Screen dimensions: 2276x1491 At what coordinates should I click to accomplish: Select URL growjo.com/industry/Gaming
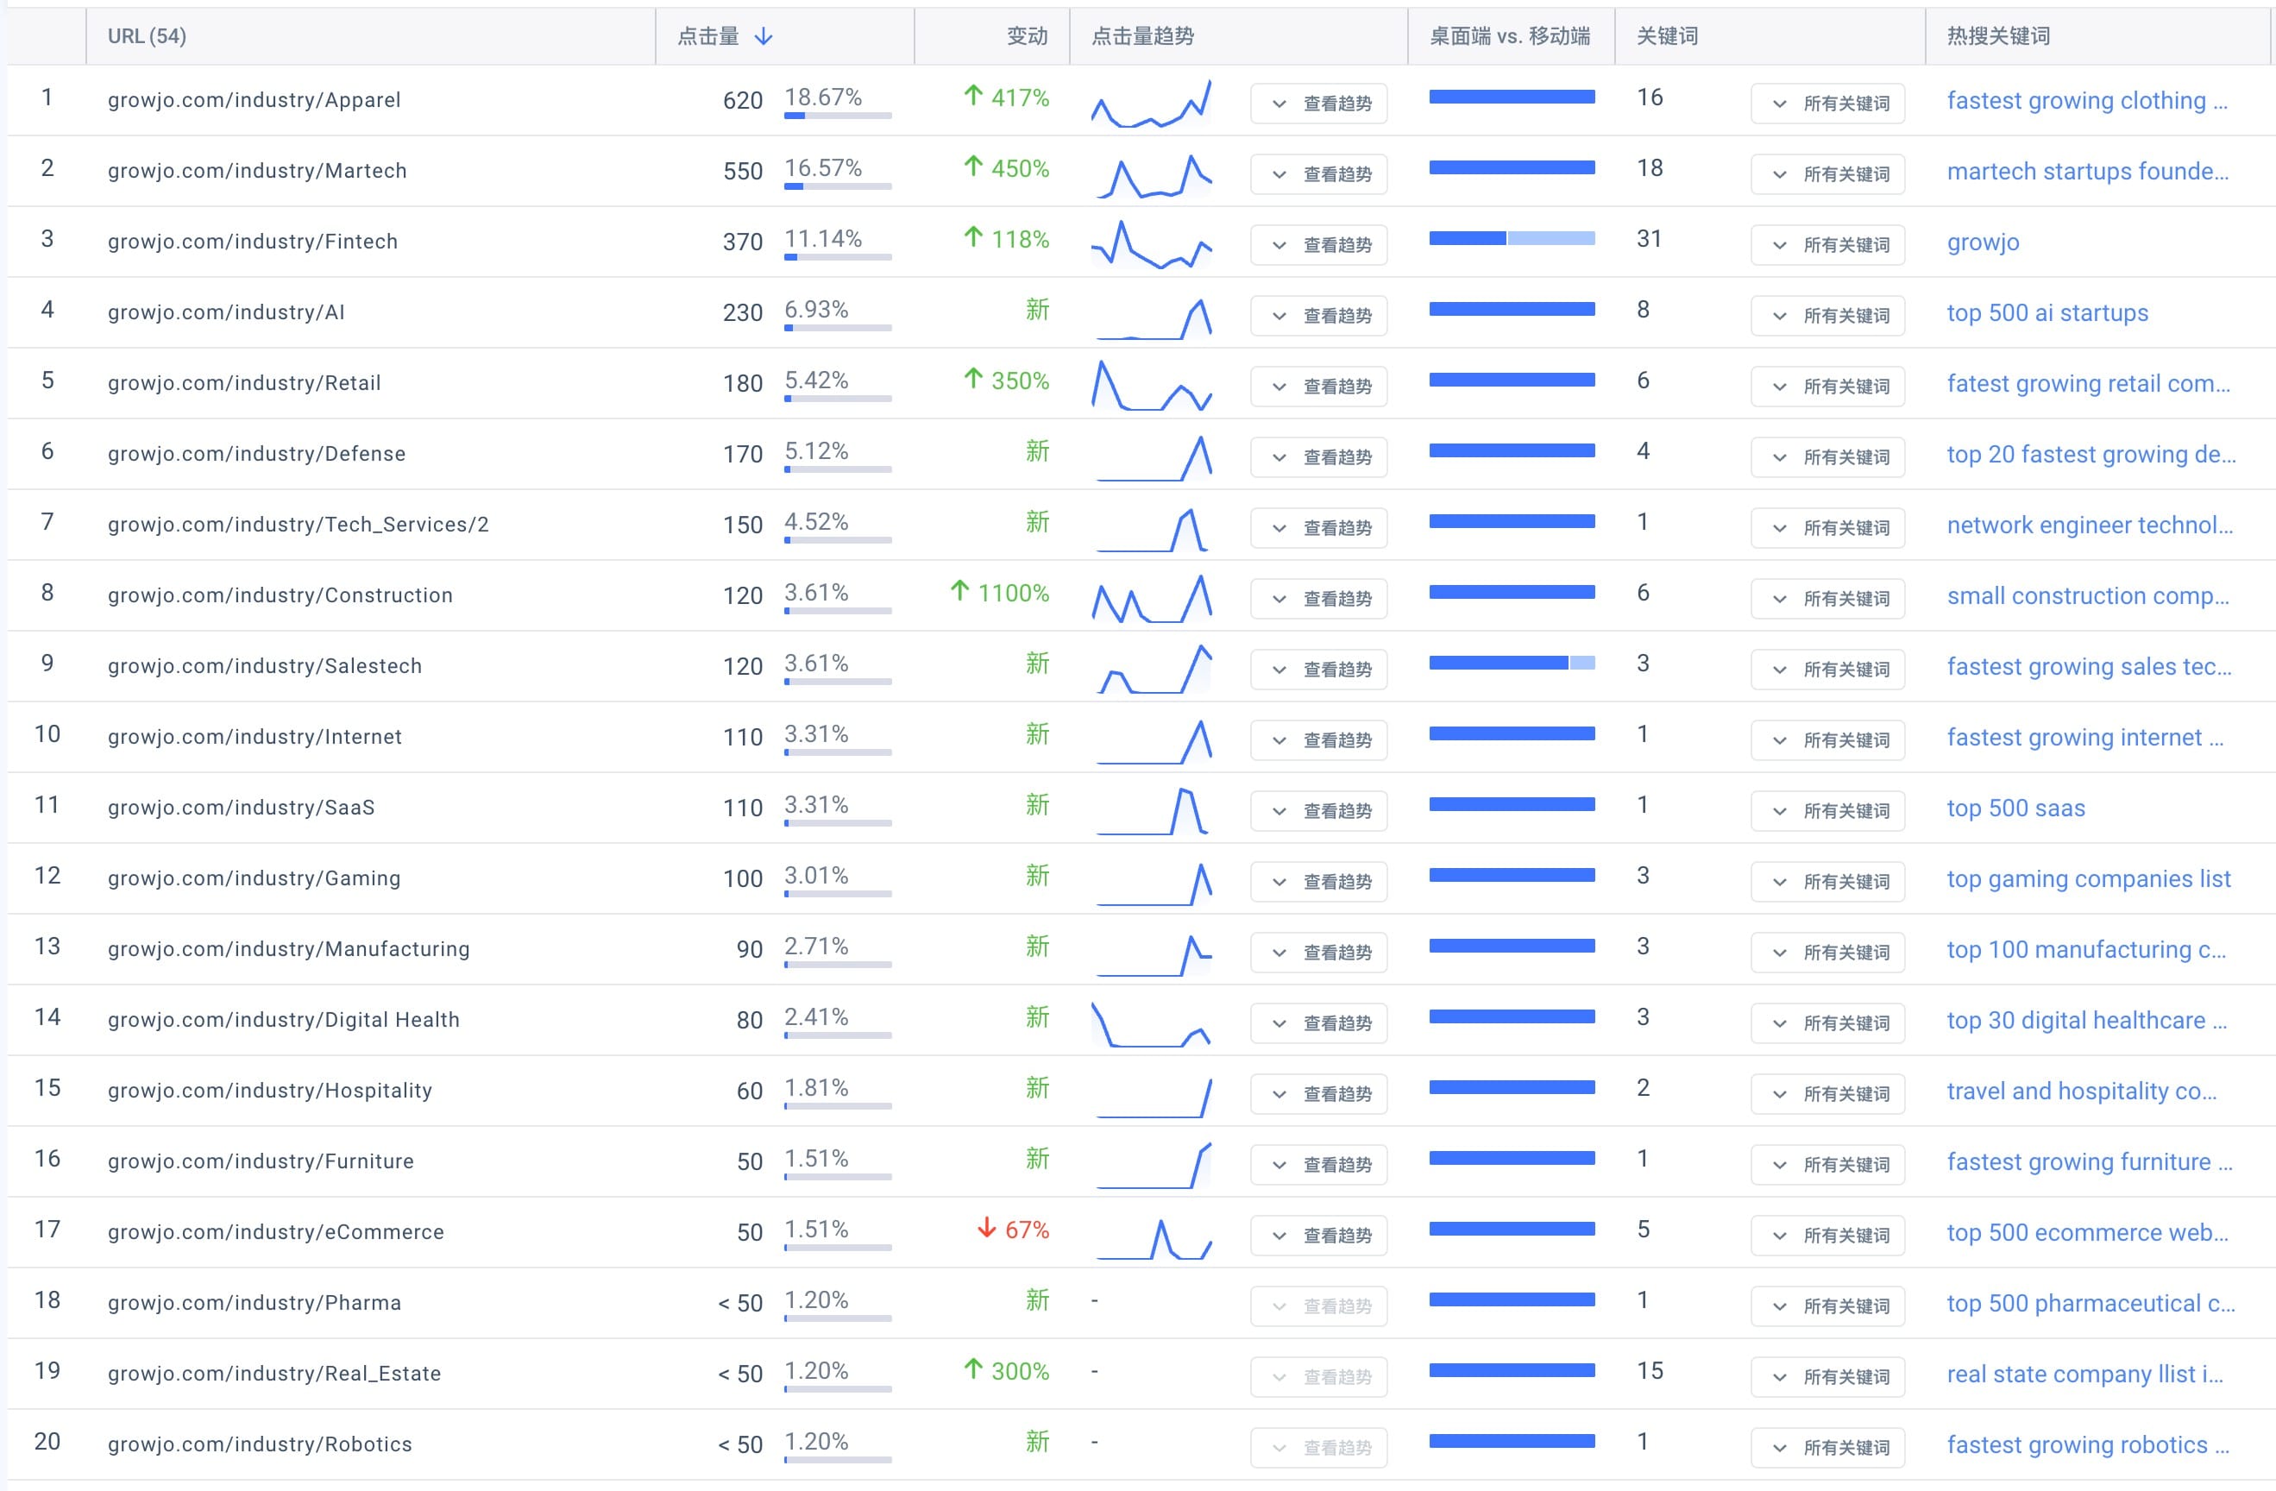[x=255, y=878]
